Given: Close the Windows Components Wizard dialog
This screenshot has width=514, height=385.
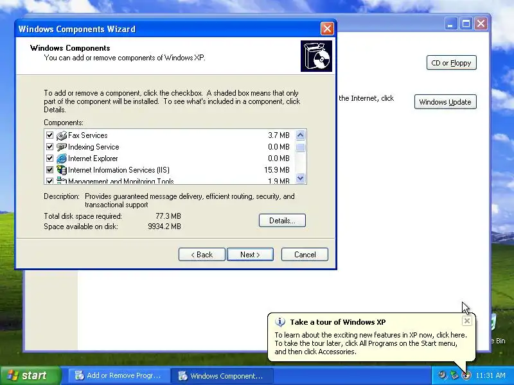Looking at the screenshot, I should tap(327, 29).
